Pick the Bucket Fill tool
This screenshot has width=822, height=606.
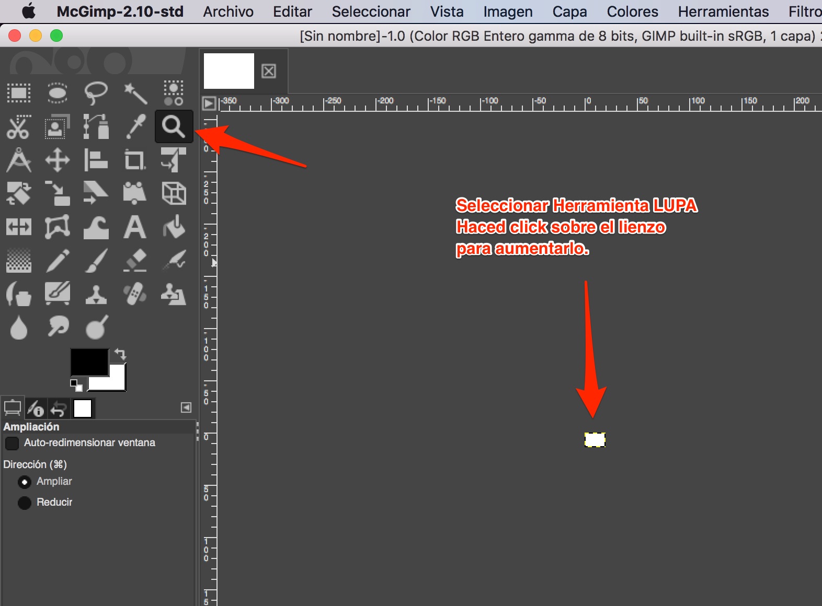(x=174, y=227)
